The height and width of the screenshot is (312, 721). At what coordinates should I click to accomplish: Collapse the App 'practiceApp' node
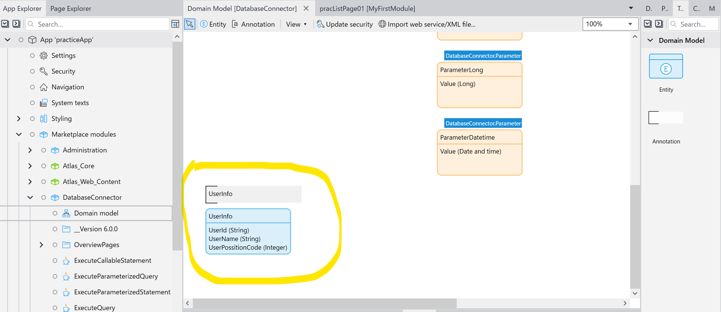pyautogui.click(x=8, y=40)
